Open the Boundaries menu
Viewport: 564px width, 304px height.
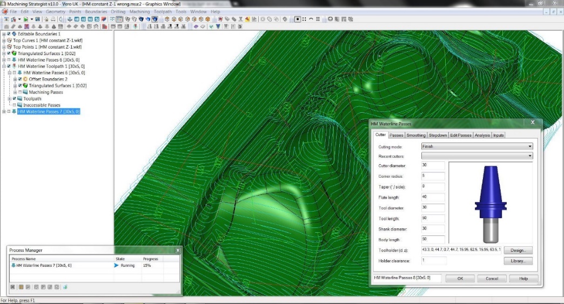tap(96, 11)
